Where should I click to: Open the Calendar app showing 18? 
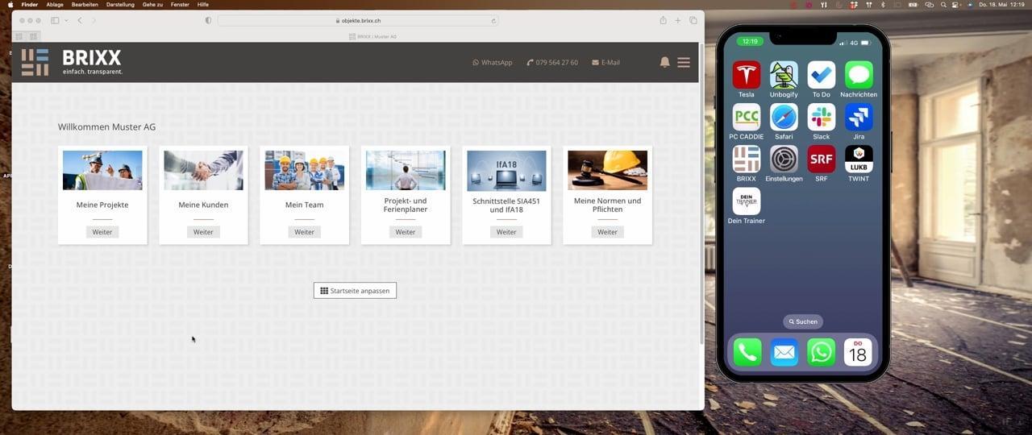[x=858, y=352]
